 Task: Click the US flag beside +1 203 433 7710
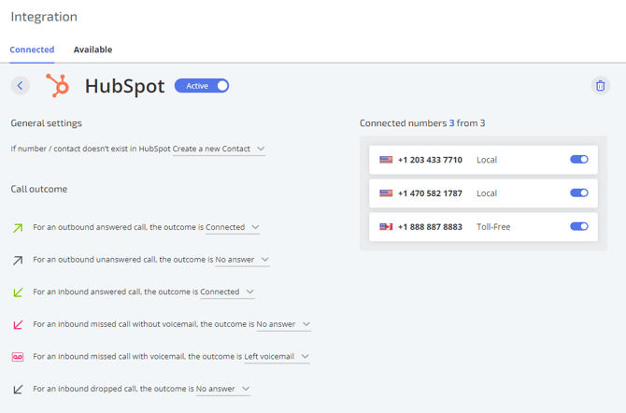(x=386, y=160)
